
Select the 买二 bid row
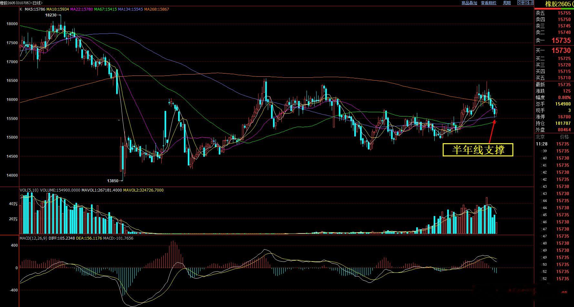click(x=554, y=58)
